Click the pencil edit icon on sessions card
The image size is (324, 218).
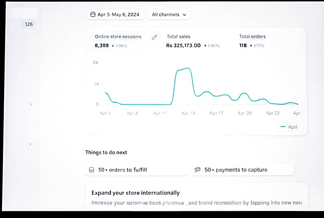click(154, 37)
